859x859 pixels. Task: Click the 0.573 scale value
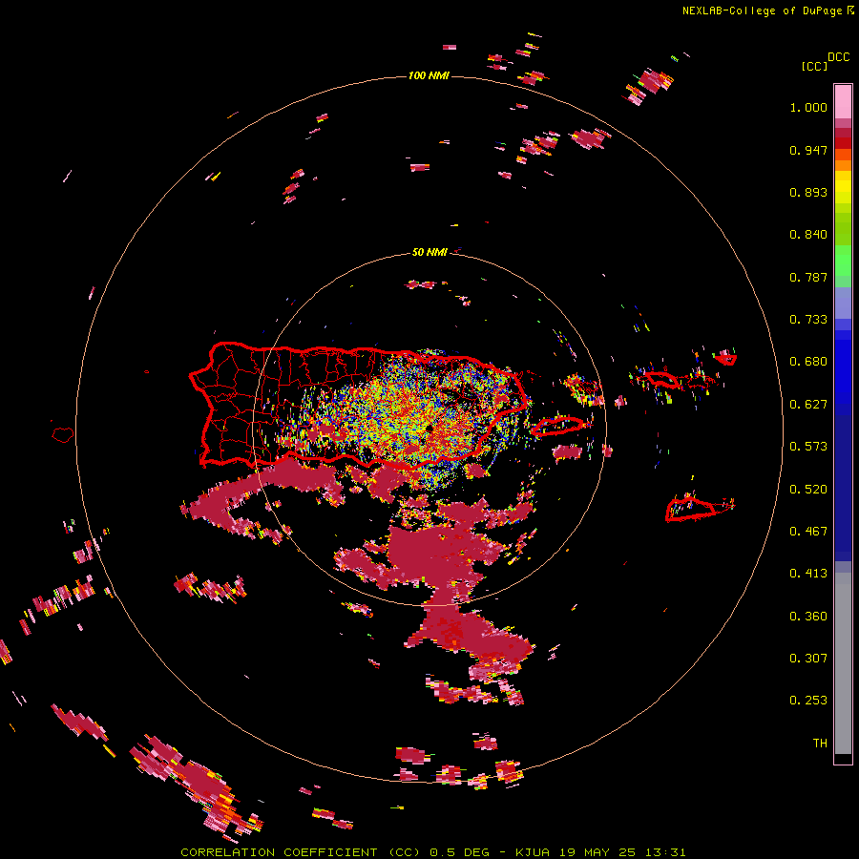[x=808, y=447]
